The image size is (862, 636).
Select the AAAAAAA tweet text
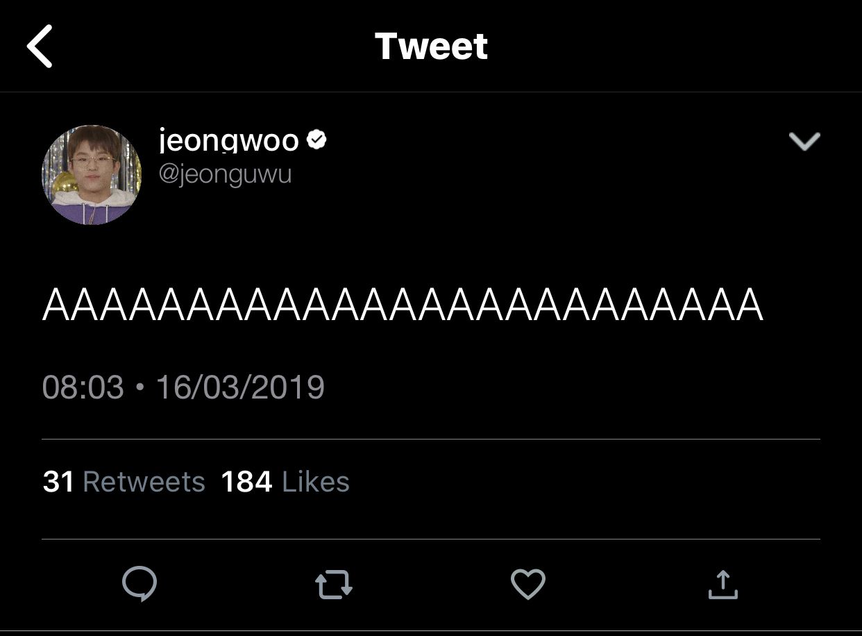point(403,306)
